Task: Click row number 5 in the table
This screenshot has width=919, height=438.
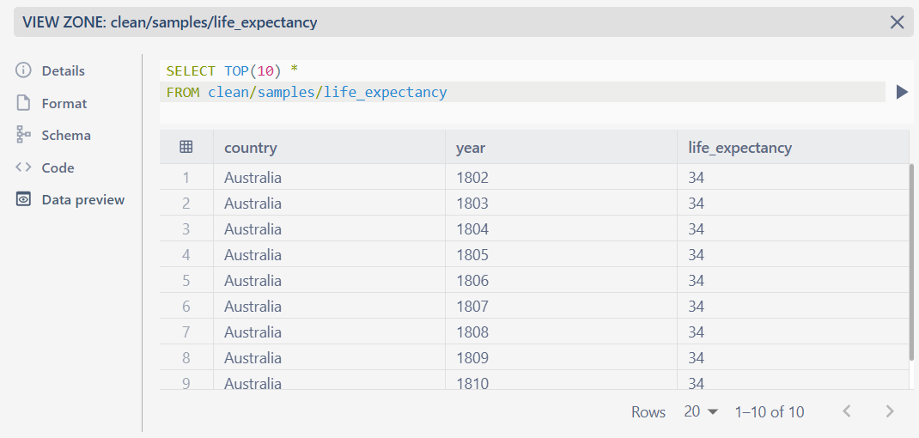Action: (186, 281)
